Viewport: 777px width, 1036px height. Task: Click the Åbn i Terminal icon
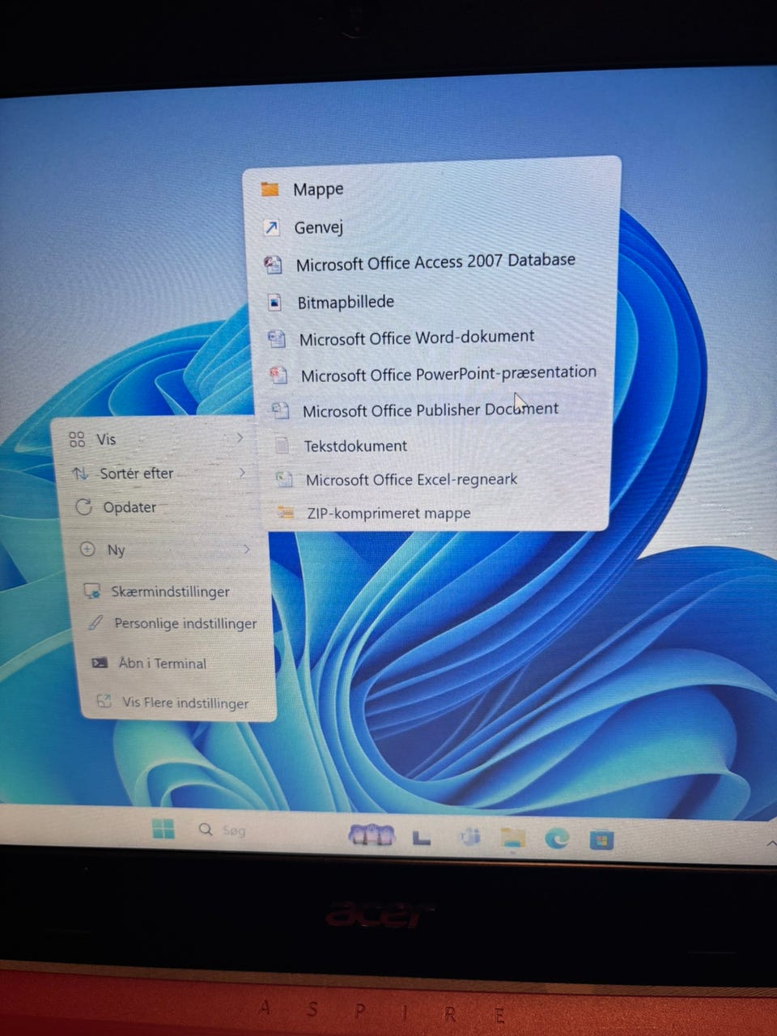click(100, 663)
